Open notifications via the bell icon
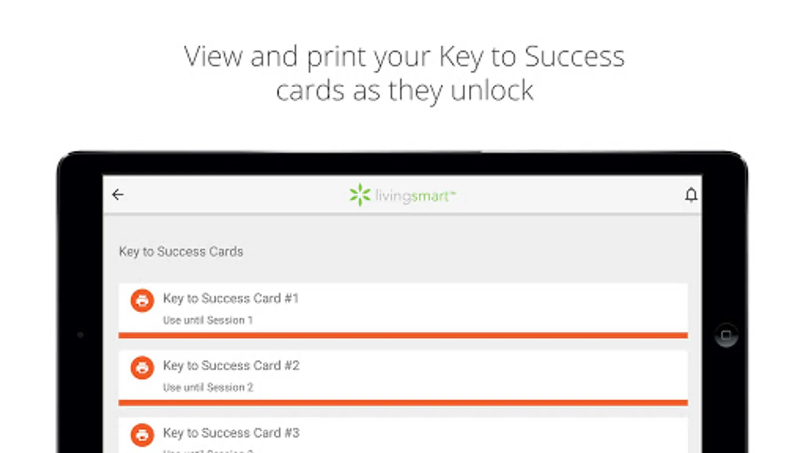Viewport: 806px width, 453px height. (691, 195)
